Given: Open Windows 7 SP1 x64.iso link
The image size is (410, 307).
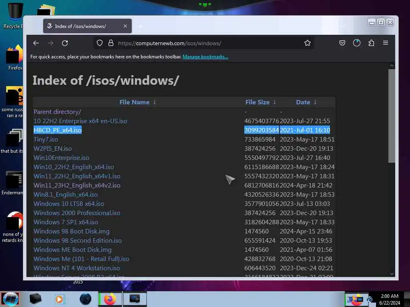Looking at the screenshot, I should tap(66, 222).
